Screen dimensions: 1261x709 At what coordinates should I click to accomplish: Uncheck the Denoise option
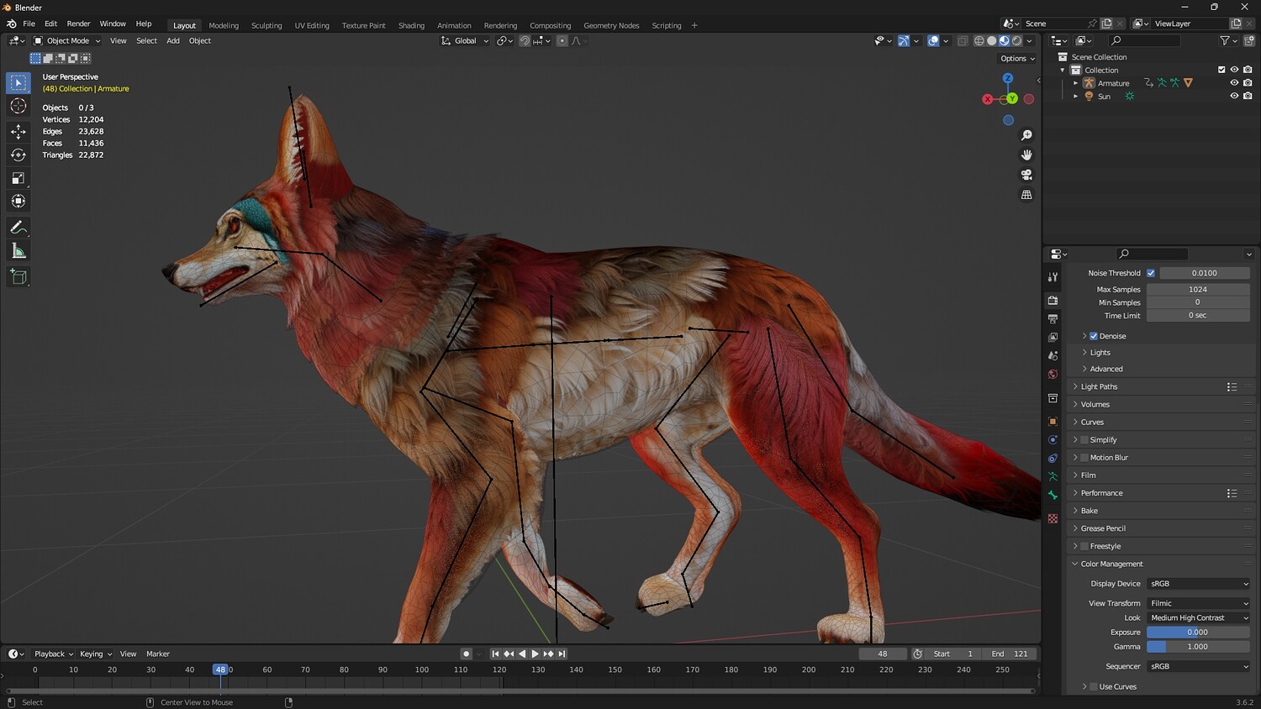click(x=1094, y=336)
